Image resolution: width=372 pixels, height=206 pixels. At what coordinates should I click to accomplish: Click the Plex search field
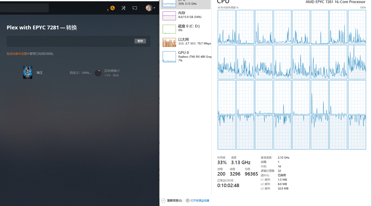(x=24, y=8)
